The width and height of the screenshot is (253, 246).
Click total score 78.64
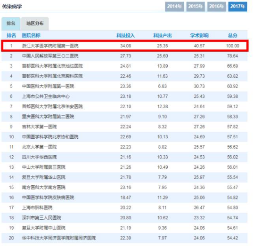pyautogui.click(x=233, y=56)
